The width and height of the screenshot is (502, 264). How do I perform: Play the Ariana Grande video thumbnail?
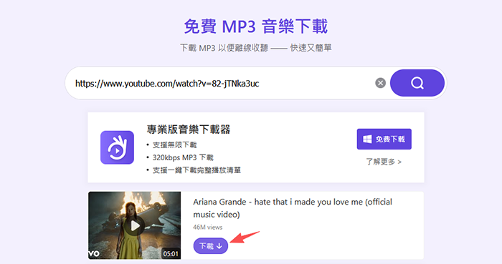pyautogui.click(x=135, y=225)
